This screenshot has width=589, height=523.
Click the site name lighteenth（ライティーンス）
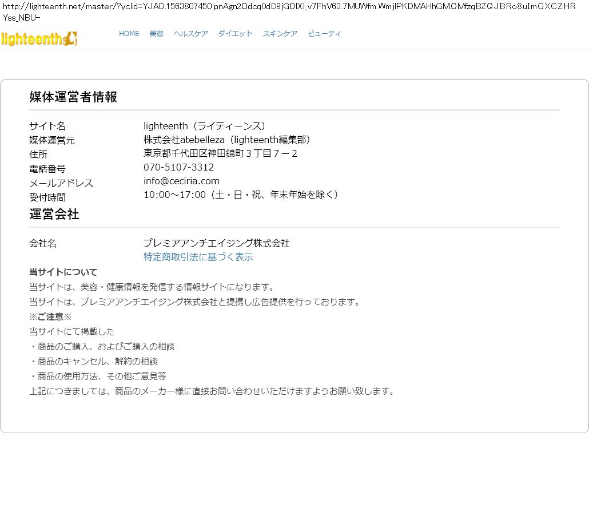[x=205, y=126]
